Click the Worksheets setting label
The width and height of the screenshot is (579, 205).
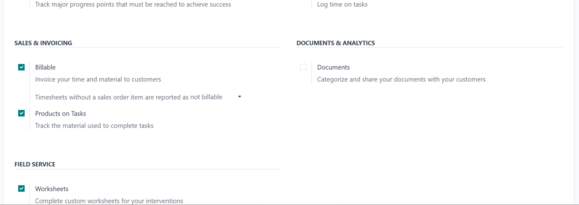[x=52, y=189]
